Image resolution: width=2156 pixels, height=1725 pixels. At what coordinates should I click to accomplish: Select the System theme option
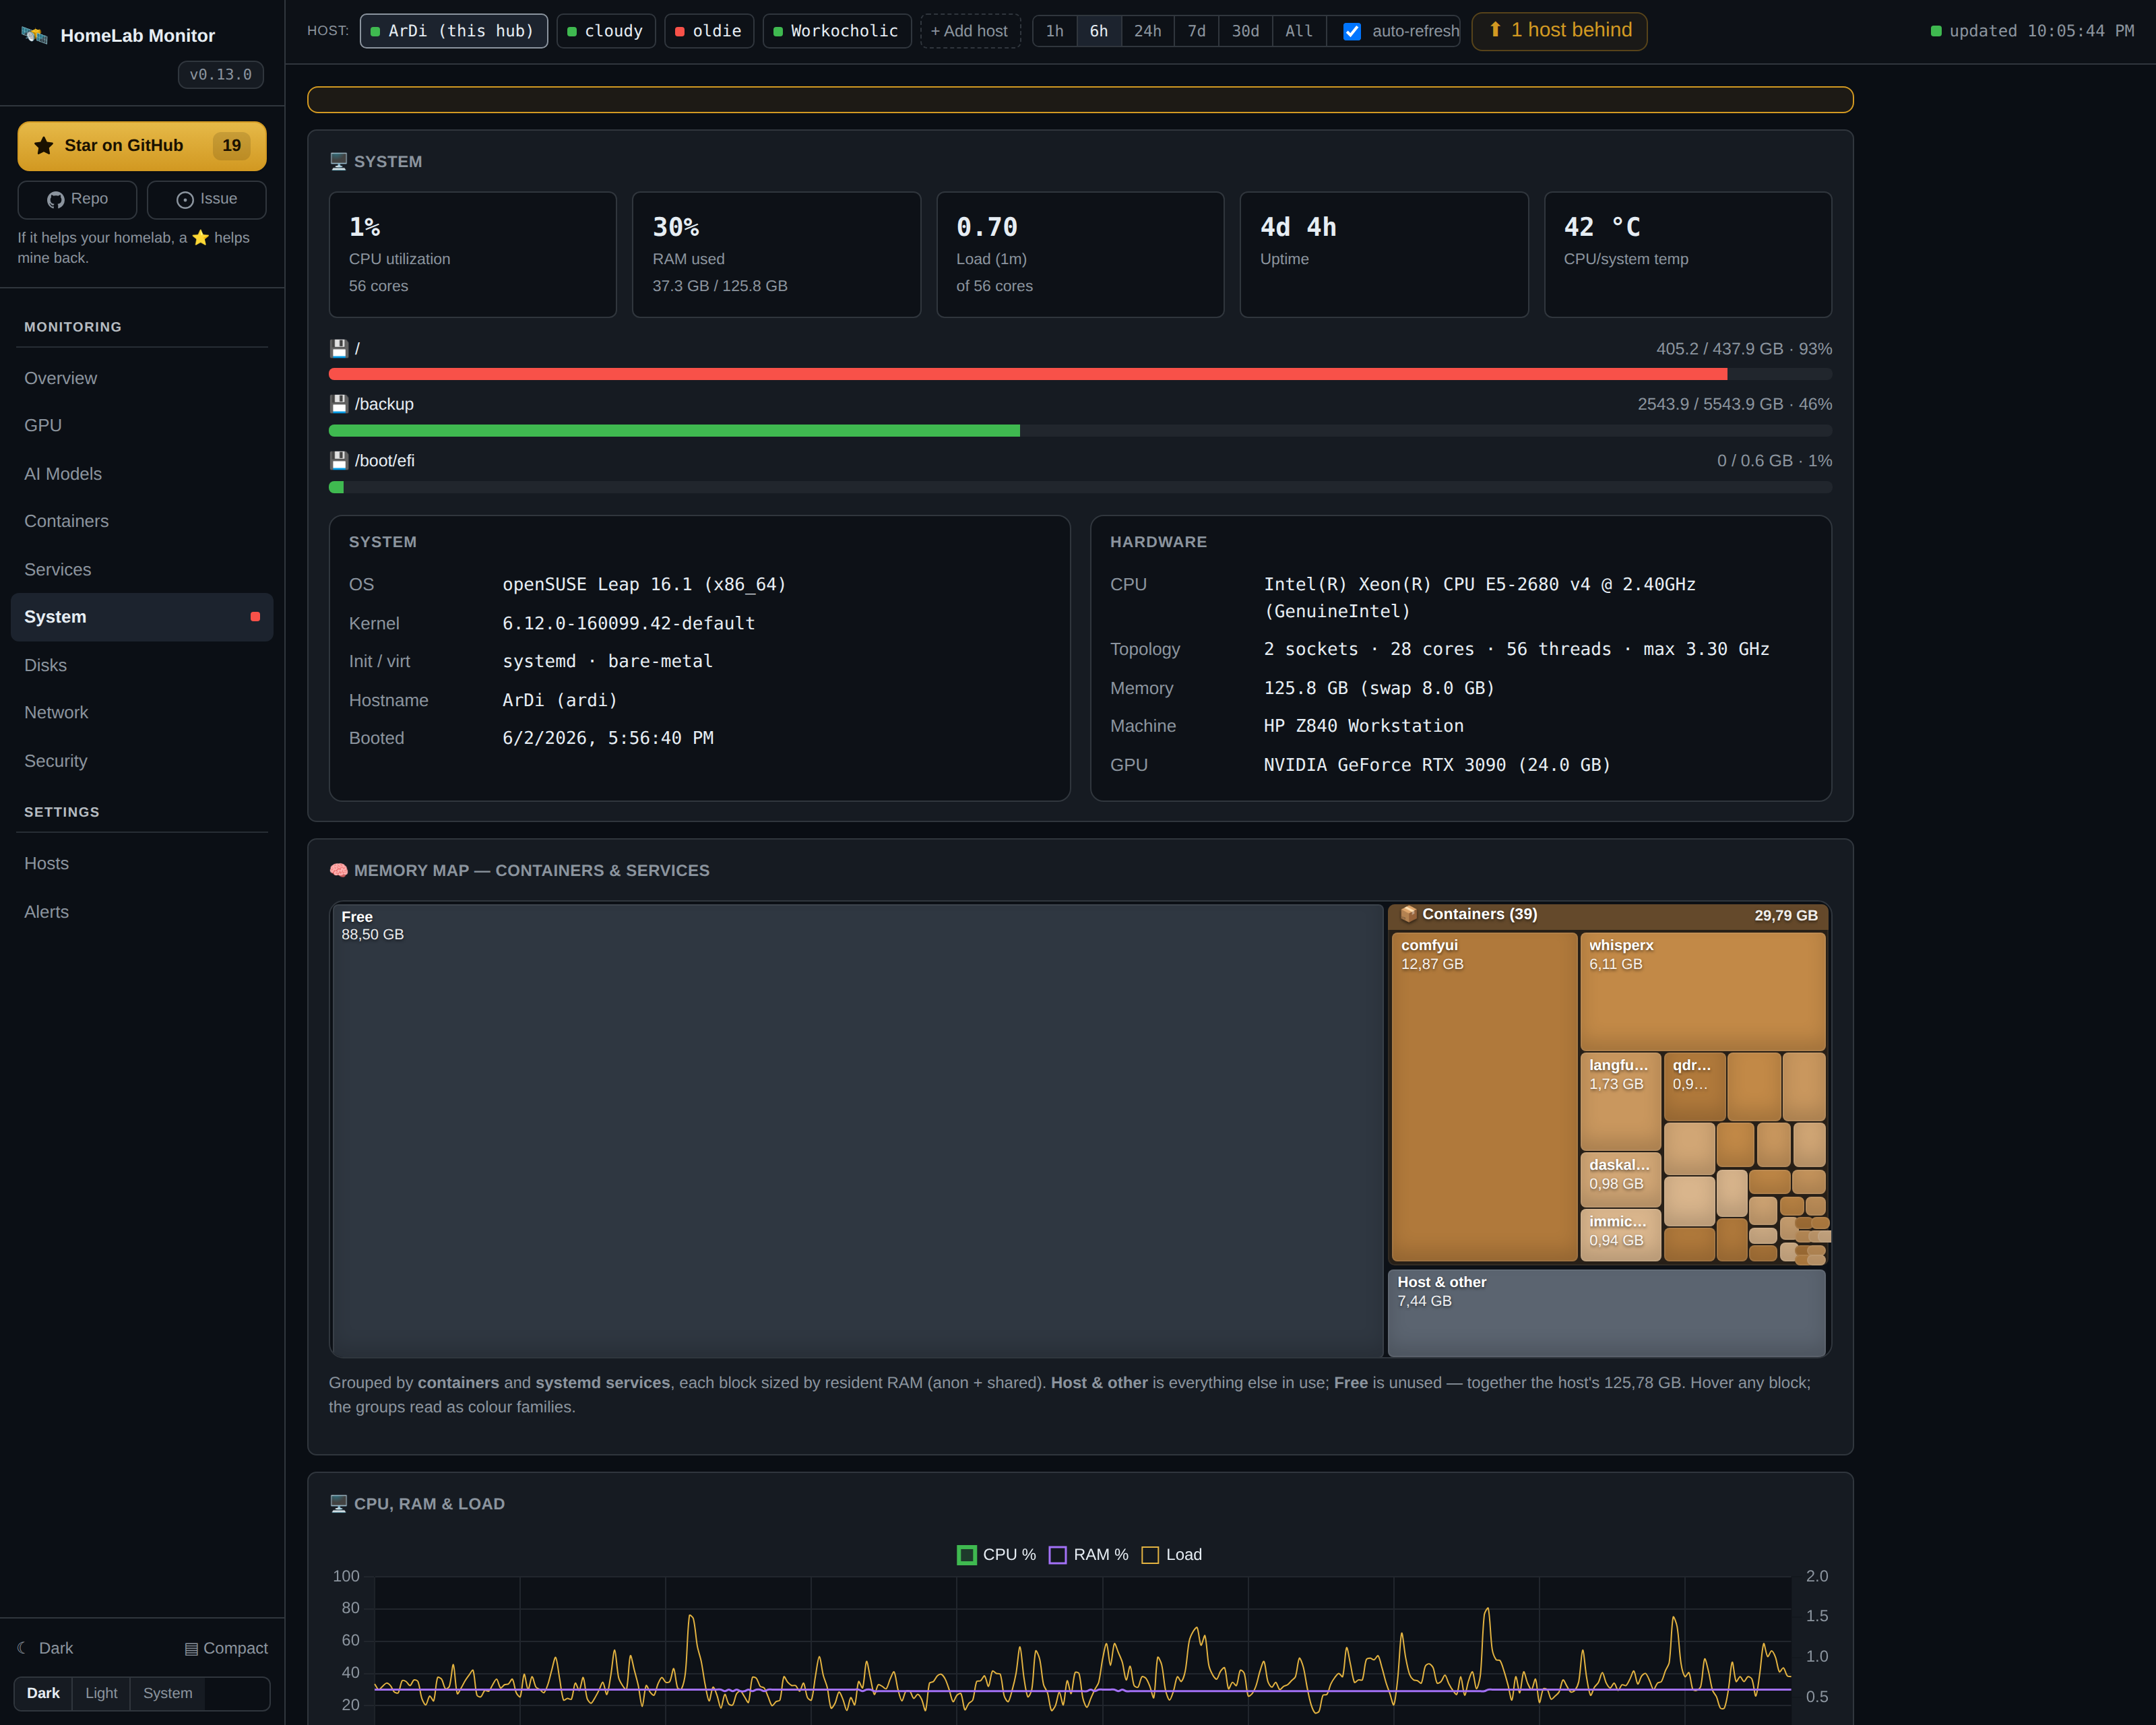click(x=167, y=1693)
